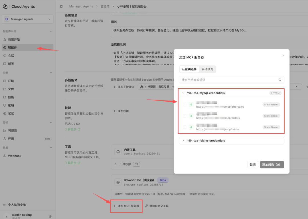Screen dimensions: 308x219
Task: Focus the 搜索密钥库或凭证 search field
Action: pyautogui.click(x=232, y=80)
